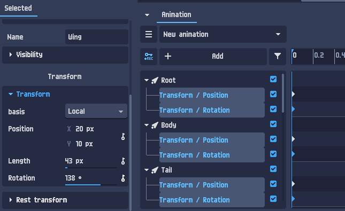The image size is (345, 211).
Task: Select Root Transform / Position track
Action: pos(212,96)
